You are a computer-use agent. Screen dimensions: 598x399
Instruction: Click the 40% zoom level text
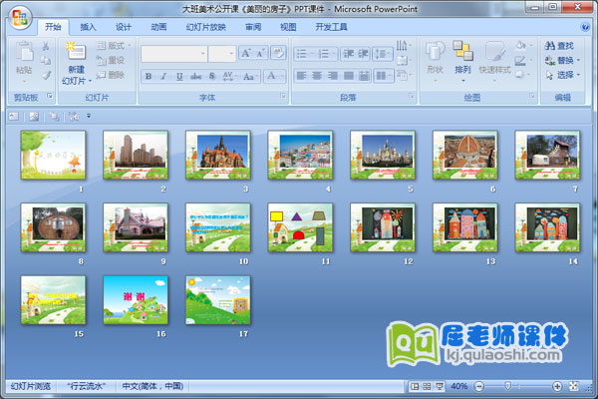(x=458, y=386)
